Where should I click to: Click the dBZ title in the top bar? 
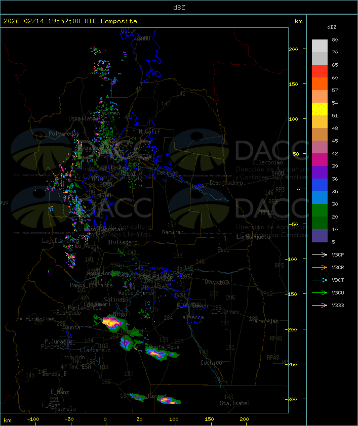pyautogui.click(x=179, y=8)
